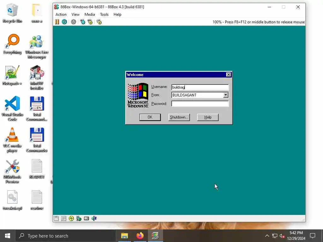Select the Everything desktop shortcut

coord(12,44)
